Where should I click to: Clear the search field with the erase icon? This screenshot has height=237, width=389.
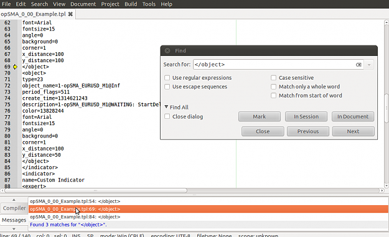[359, 65]
